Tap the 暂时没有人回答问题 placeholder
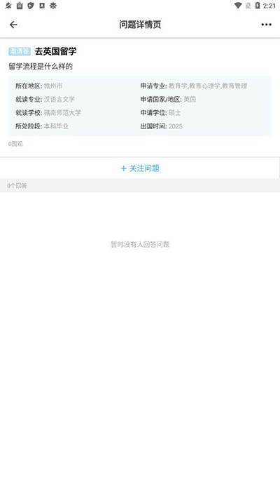 coord(140,244)
